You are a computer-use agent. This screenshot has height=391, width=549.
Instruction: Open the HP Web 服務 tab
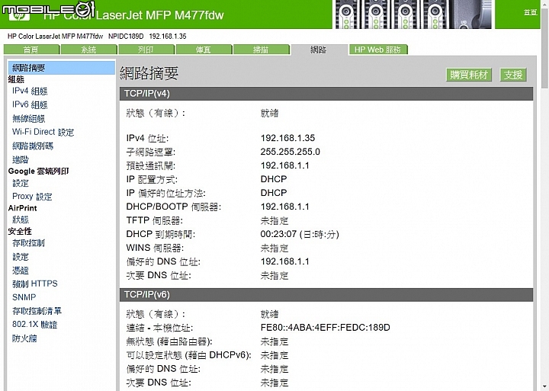(377, 50)
